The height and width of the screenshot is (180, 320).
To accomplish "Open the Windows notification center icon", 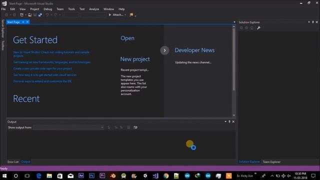I will [x=313, y=175].
